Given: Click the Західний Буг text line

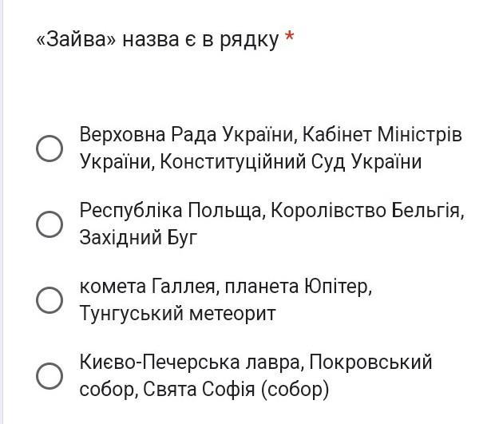Looking at the screenshot, I should pyautogui.click(x=139, y=237).
